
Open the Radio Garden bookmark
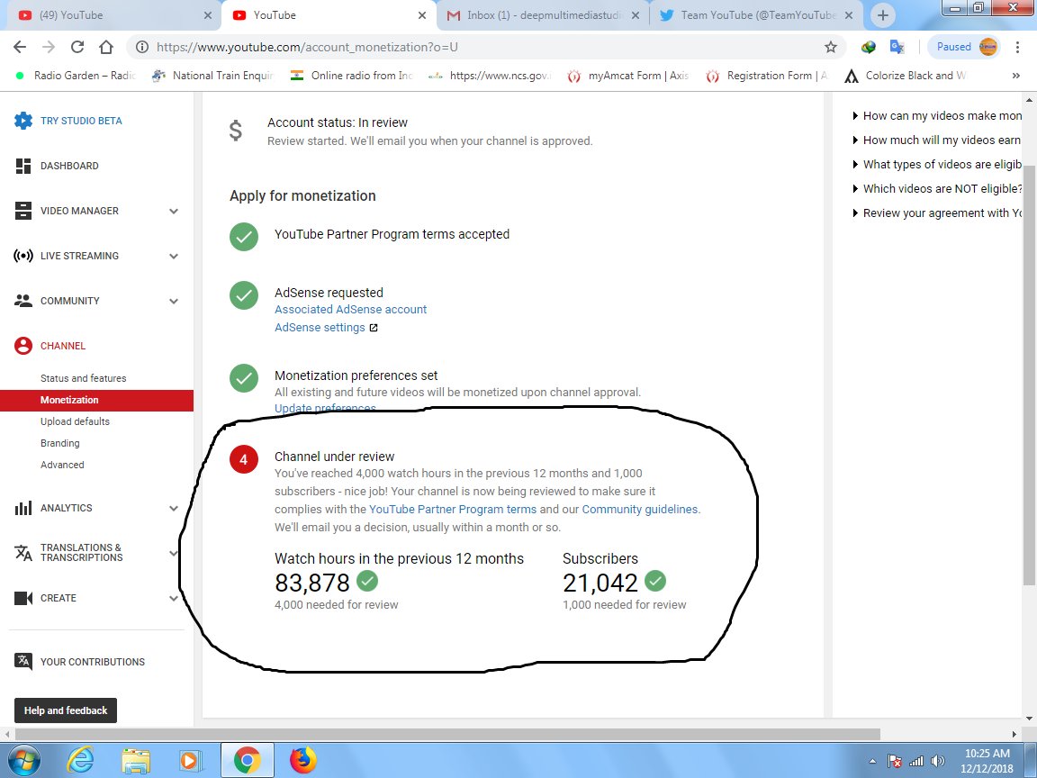[x=76, y=76]
